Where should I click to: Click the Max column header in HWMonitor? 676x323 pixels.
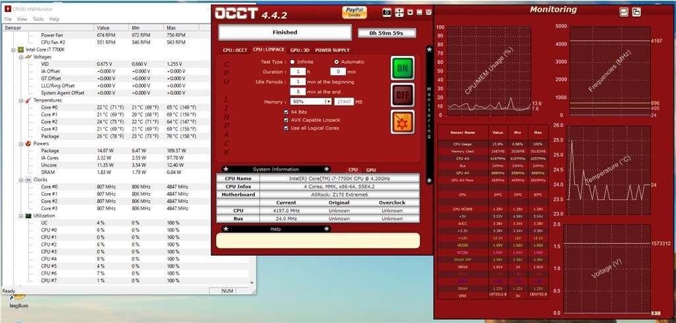(x=182, y=28)
